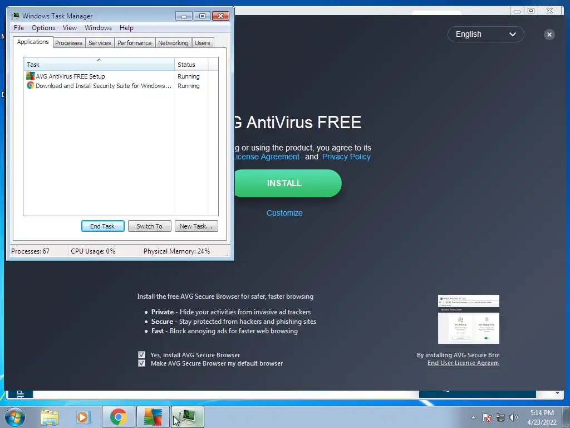
Task: Click the Task Manager title bar icon
Action: coord(15,16)
